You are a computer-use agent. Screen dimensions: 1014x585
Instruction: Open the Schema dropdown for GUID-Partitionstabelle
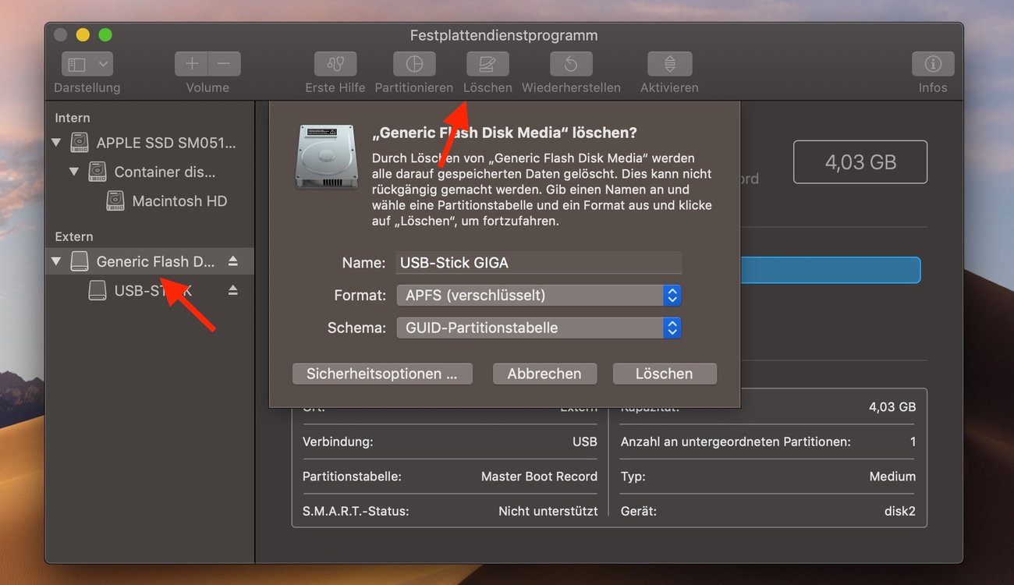click(x=538, y=328)
